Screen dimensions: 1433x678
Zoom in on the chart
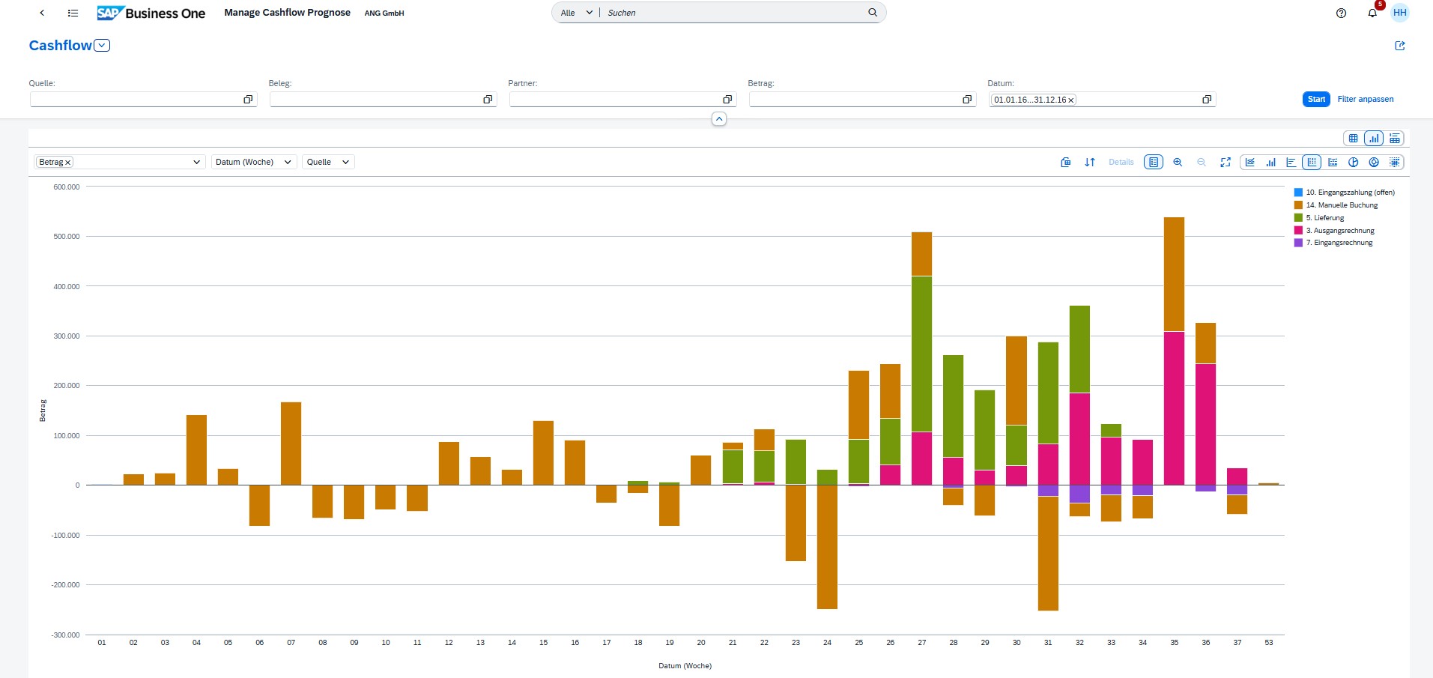tap(1178, 162)
